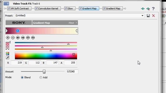The image size is (166, 93).
Task: Select the previous gradient control point
Action: [x=18, y=37]
